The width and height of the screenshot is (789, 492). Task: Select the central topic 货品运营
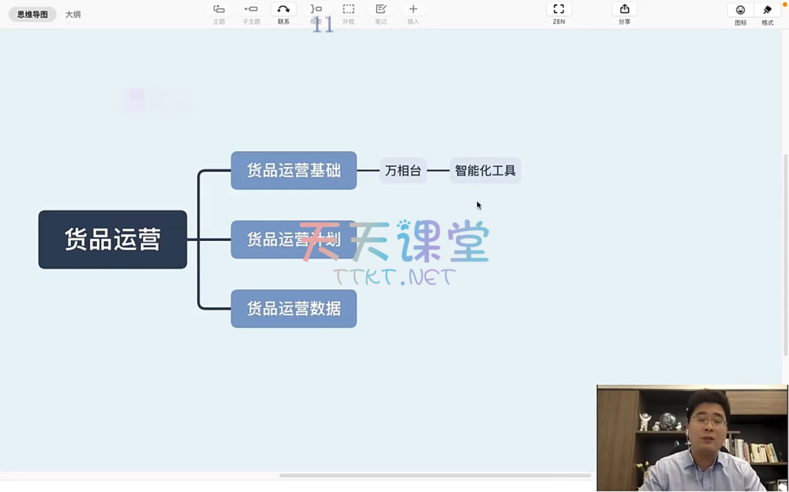tap(112, 239)
